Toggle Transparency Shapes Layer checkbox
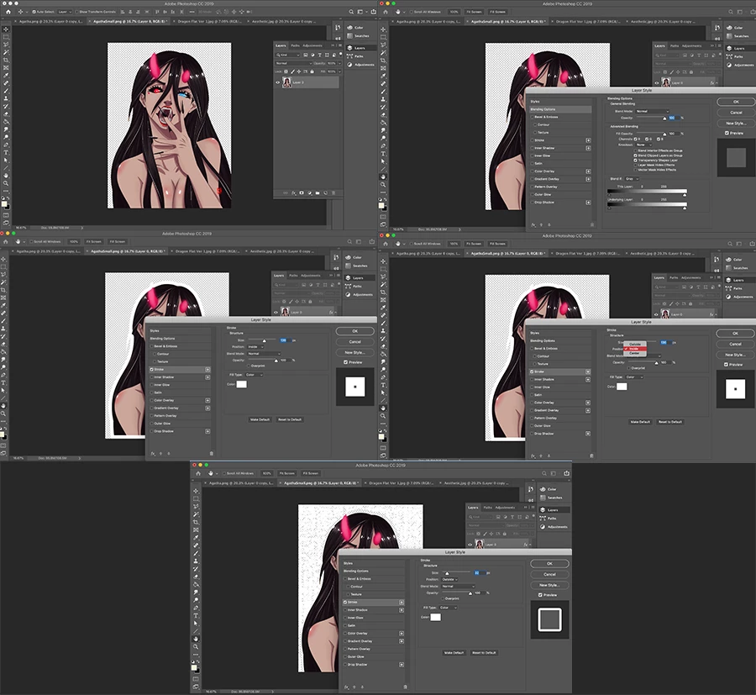The width and height of the screenshot is (756, 695). 636,161
